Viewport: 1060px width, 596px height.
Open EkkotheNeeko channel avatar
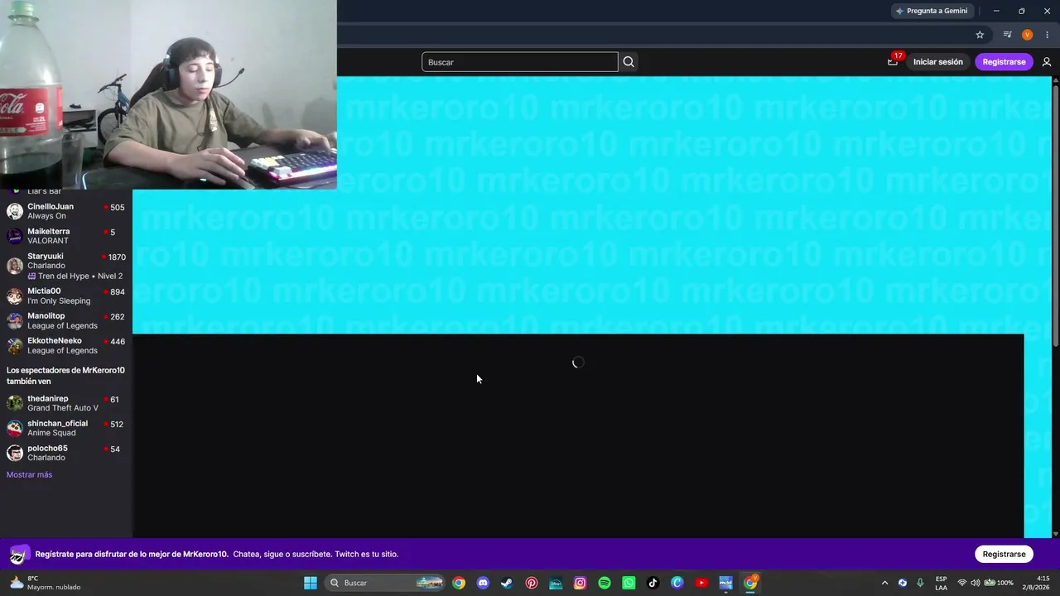point(15,345)
